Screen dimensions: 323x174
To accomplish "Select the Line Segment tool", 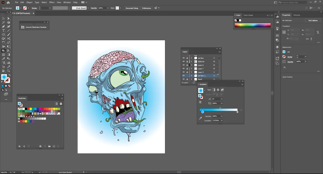I will click(9, 31).
